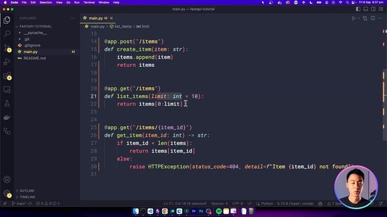The image size is (387, 217).
Task: Click limit in the breadcrumb
Action: [145, 27]
